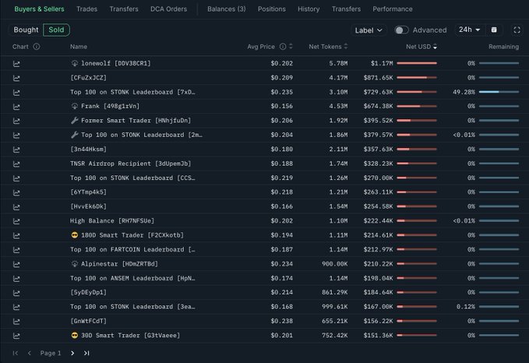Open the Performance tab
This screenshot has height=363, width=529.
[x=393, y=9]
